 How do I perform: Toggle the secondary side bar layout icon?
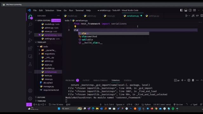[x=190, y=10]
